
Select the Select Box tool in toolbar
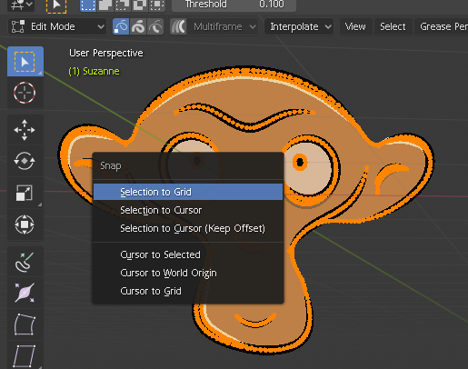[x=25, y=62]
